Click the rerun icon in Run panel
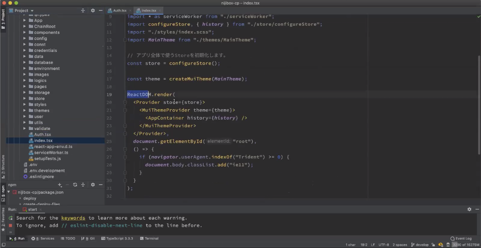 pos(11,218)
